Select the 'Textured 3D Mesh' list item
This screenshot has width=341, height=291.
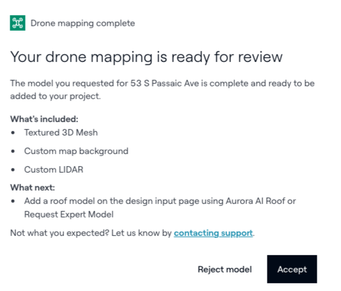(x=61, y=132)
